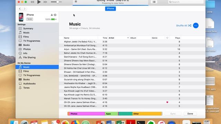221x124 pixels.
Task: Click the Photos storage bar segment
Action: pyautogui.click(x=87, y=114)
